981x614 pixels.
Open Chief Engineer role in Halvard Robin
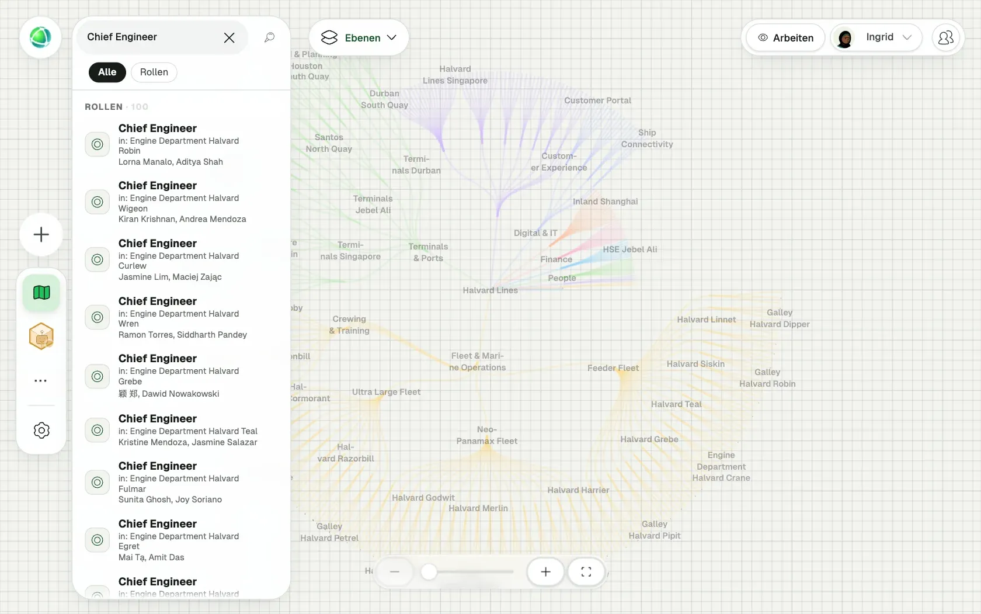[x=181, y=144]
